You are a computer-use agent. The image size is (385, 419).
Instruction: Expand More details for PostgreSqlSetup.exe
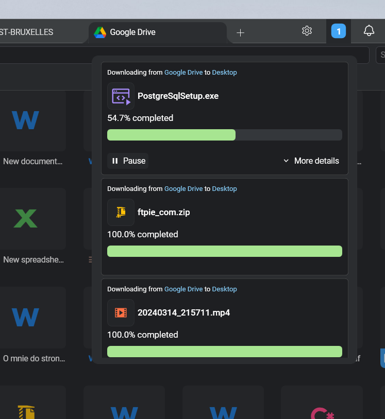click(311, 161)
